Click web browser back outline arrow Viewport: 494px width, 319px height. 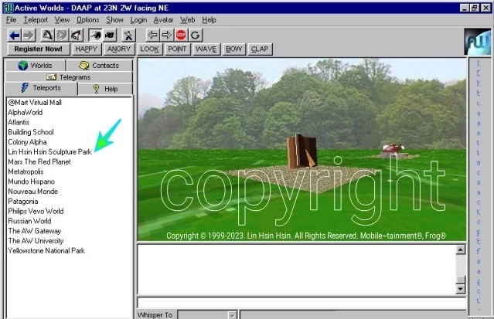152,35
